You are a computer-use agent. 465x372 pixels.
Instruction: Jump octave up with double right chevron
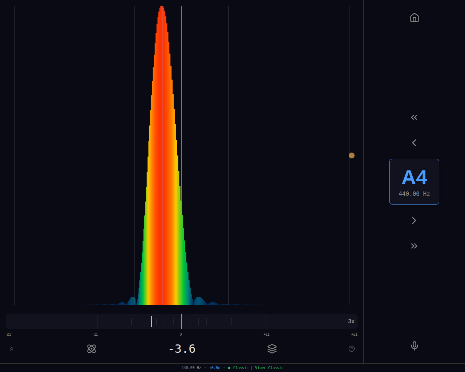coord(414,246)
